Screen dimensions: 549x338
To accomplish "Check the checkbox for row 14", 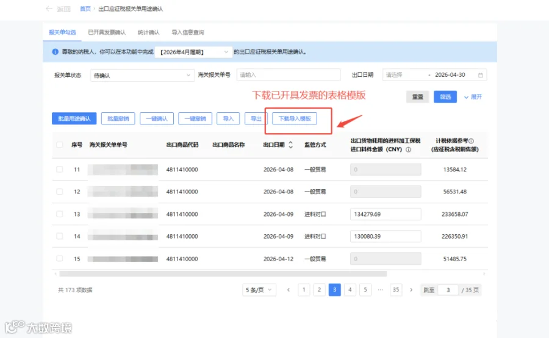I will (x=60, y=236).
